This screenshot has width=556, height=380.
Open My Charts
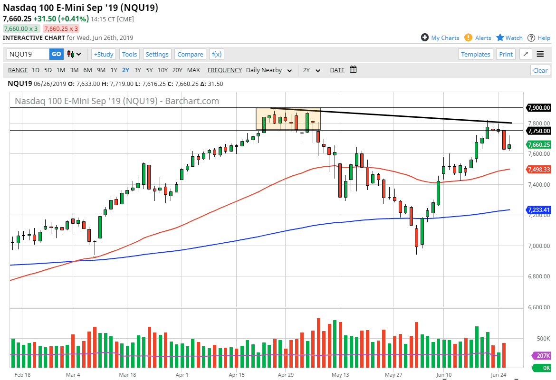click(444, 38)
